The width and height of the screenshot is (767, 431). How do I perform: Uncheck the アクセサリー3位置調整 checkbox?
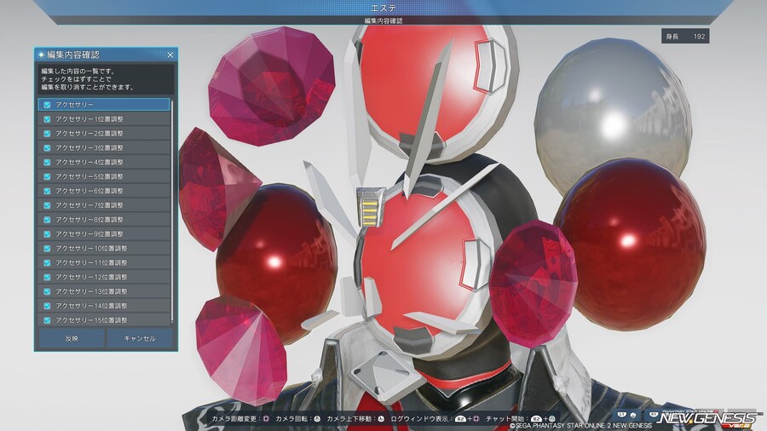point(47,147)
